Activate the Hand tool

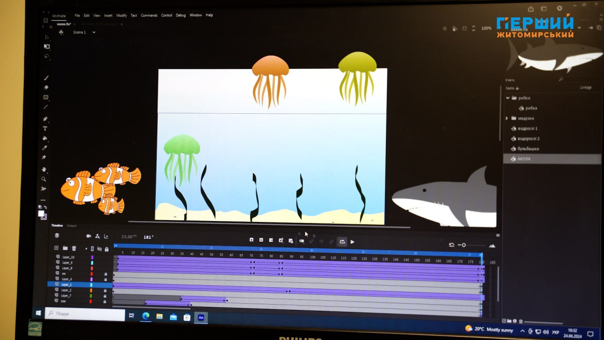[x=44, y=169]
